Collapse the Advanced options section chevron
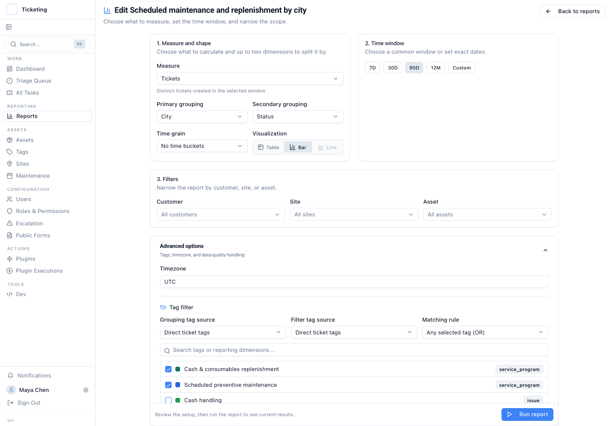Viewport: 613px width, 426px height. (545, 250)
